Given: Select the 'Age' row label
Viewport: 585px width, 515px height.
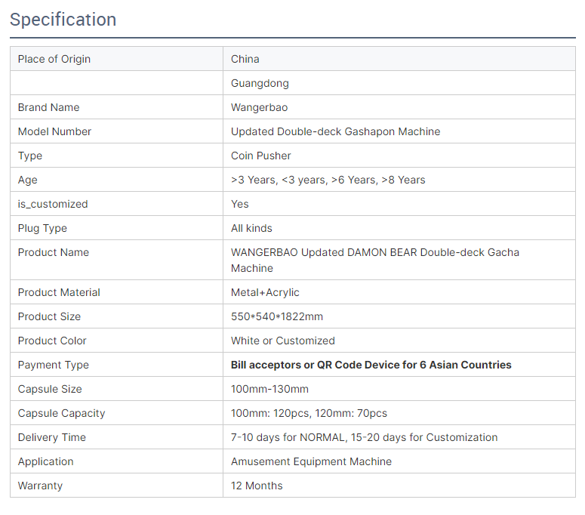Looking at the screenshot, I should (28, 180).
